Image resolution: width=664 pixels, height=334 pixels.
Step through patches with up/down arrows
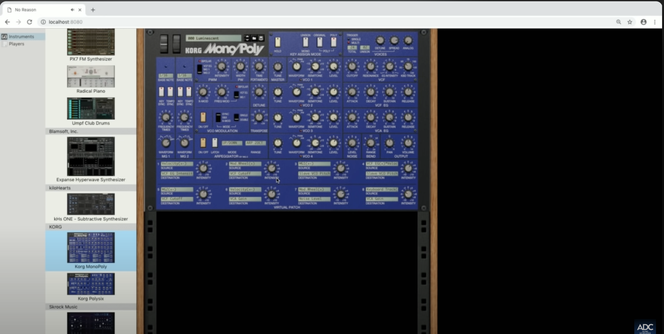247,38
